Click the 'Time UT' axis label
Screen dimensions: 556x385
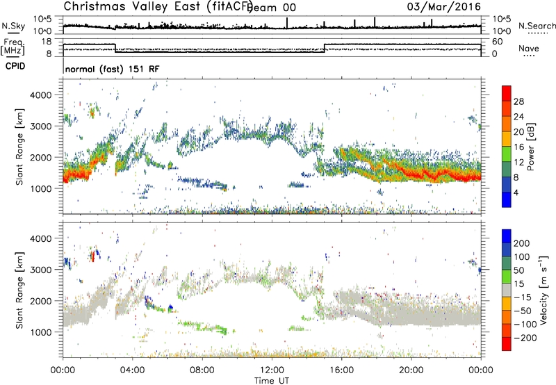(x=272, y=381)
